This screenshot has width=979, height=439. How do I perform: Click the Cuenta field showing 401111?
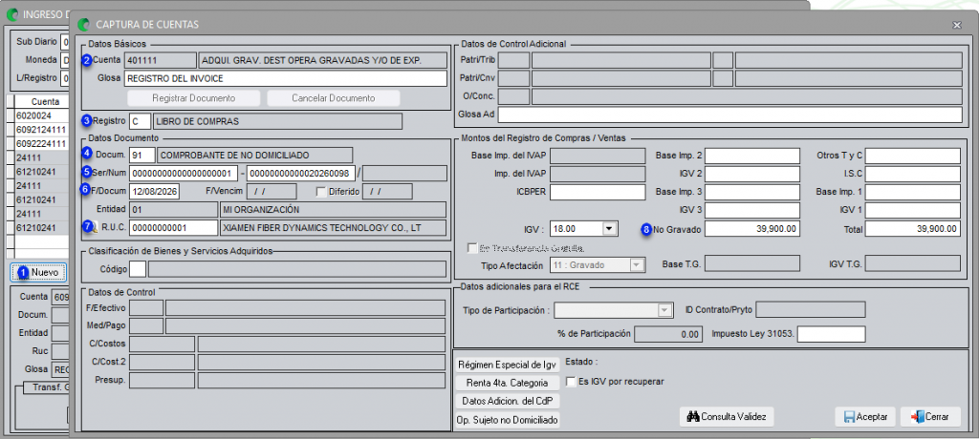(161, 60)
